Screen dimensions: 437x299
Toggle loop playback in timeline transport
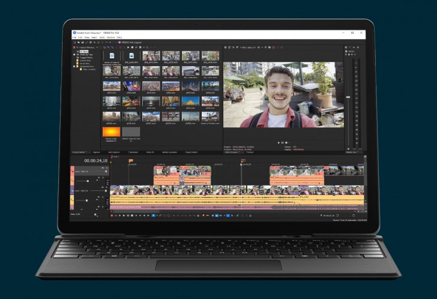tap(116, 216)
